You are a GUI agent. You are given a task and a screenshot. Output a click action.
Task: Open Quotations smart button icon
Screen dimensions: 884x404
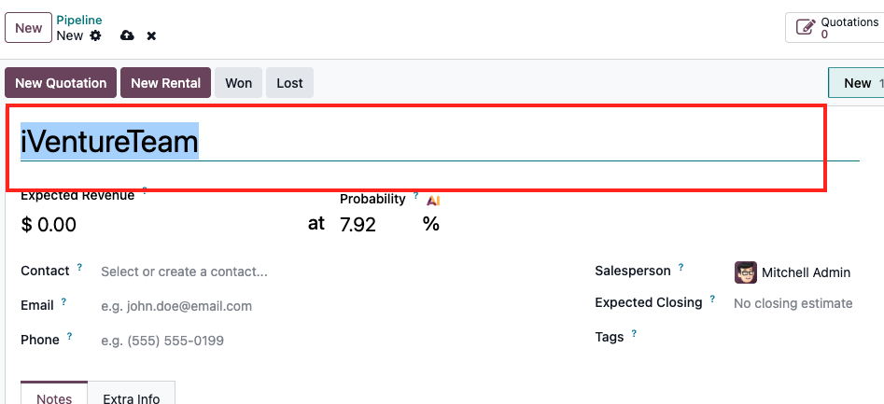pyautogui.click(x=806, y=27)
